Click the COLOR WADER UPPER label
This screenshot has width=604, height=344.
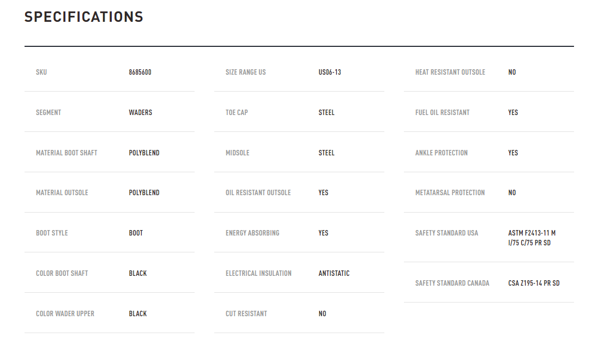click(65, 313)
